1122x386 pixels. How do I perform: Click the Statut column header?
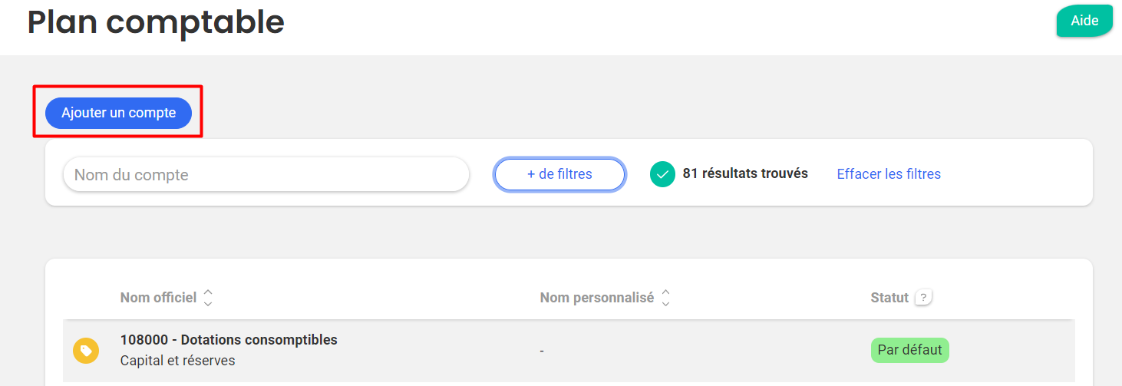point(889,298)
